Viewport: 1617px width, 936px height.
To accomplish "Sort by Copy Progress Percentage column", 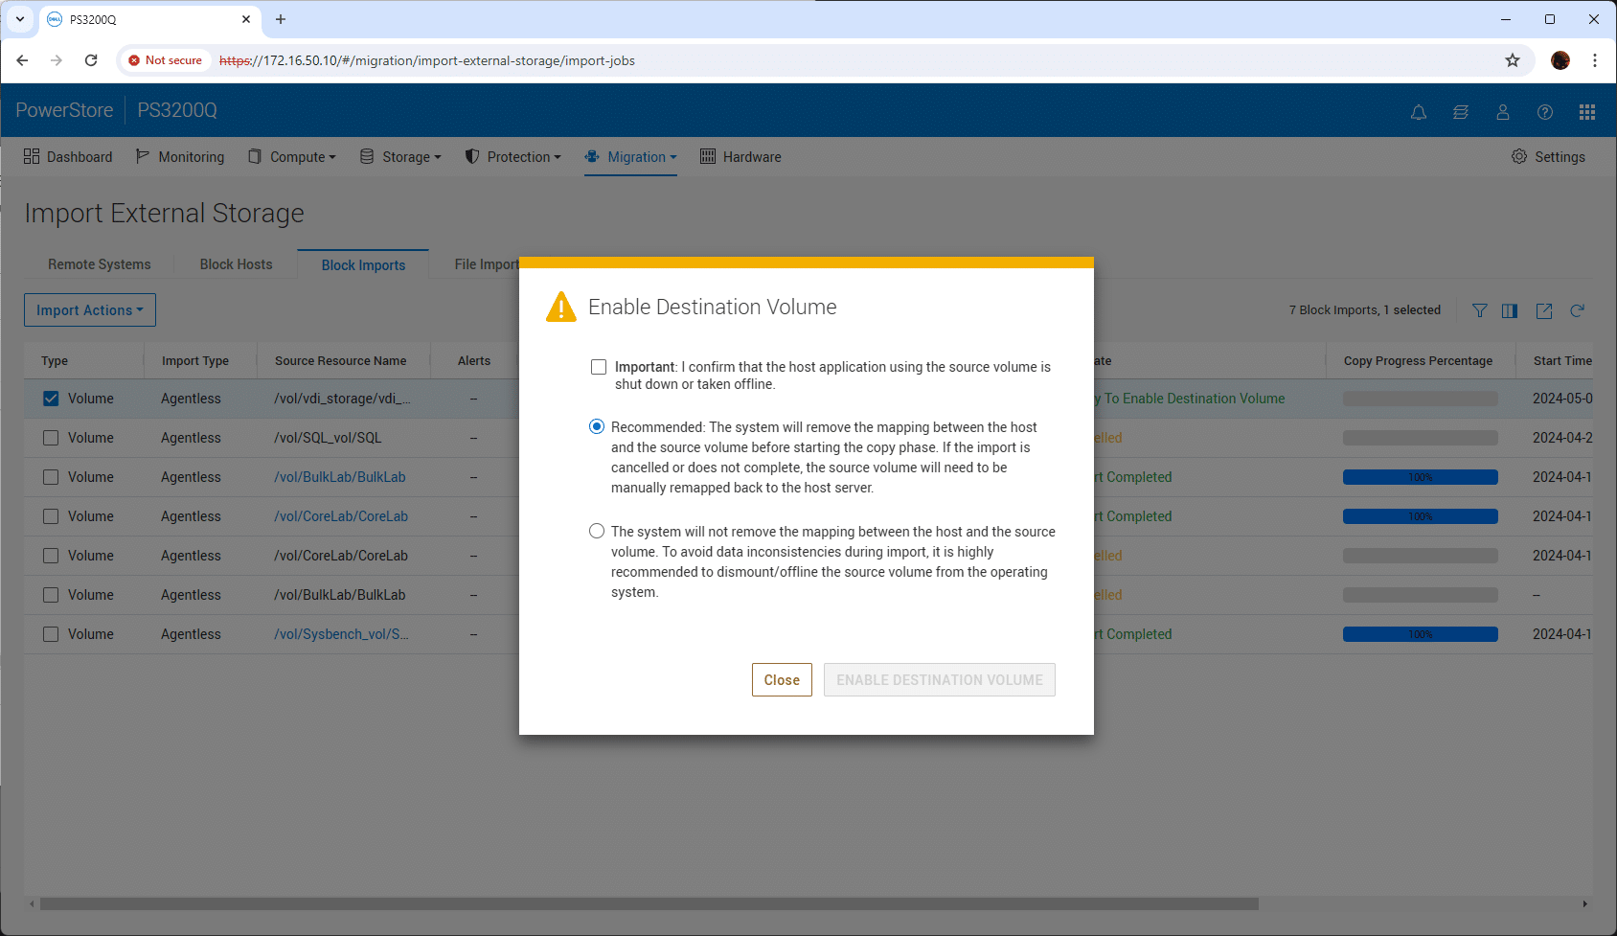I will [x=1418, y=361].
